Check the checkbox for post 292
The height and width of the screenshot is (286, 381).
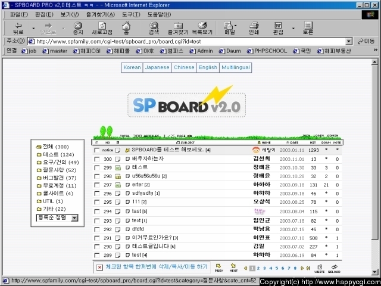pos(97,229)
